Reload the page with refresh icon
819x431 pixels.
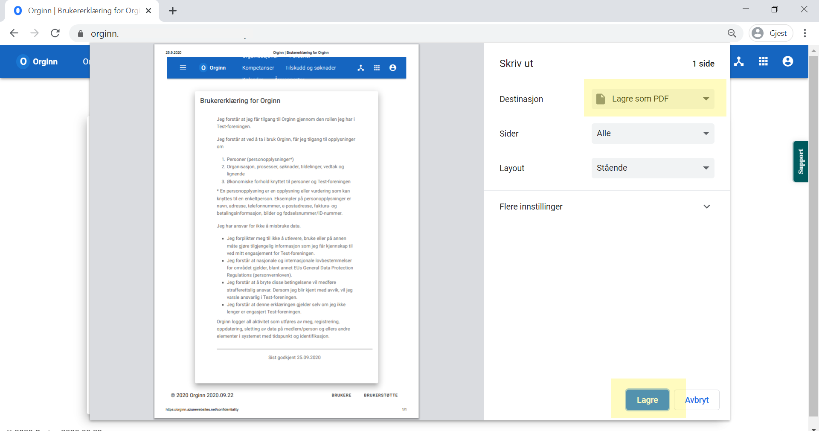click(x=55, y=33)
